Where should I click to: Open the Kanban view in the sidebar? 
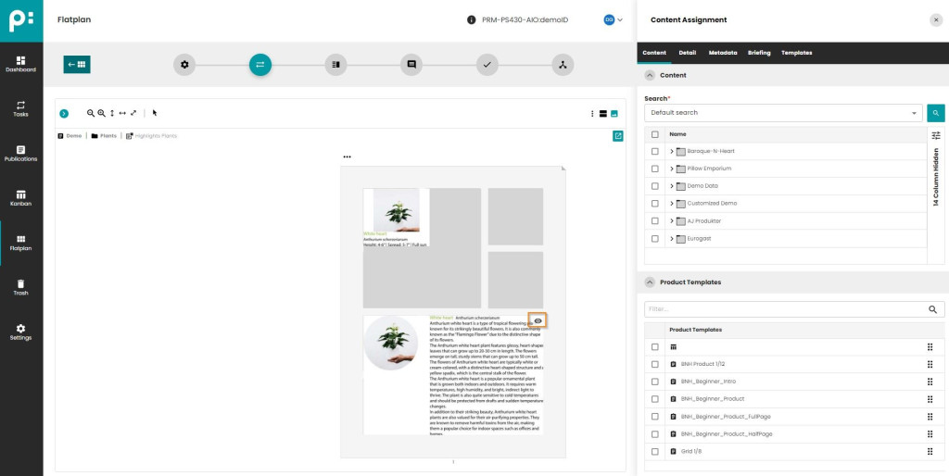pyautogui.click(x=20, y=197)
